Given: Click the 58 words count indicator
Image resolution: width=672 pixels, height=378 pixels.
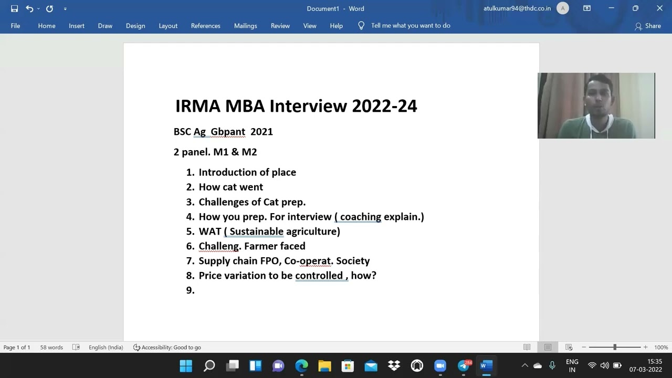Looking at the screenshot, I should point(51,347).
